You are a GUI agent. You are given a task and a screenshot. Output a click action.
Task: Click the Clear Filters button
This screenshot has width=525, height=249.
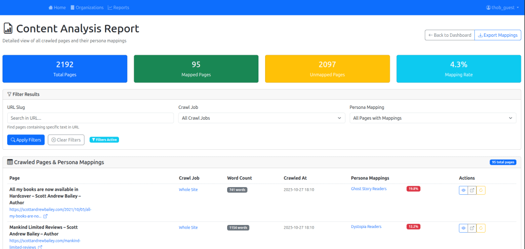[x=66, y=140]
